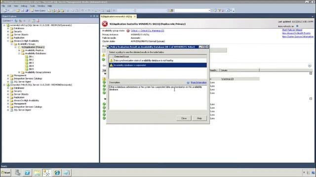Click the Help button in Policy Evaluation dialog
This screenshot has width=316, height=177.
199,118
